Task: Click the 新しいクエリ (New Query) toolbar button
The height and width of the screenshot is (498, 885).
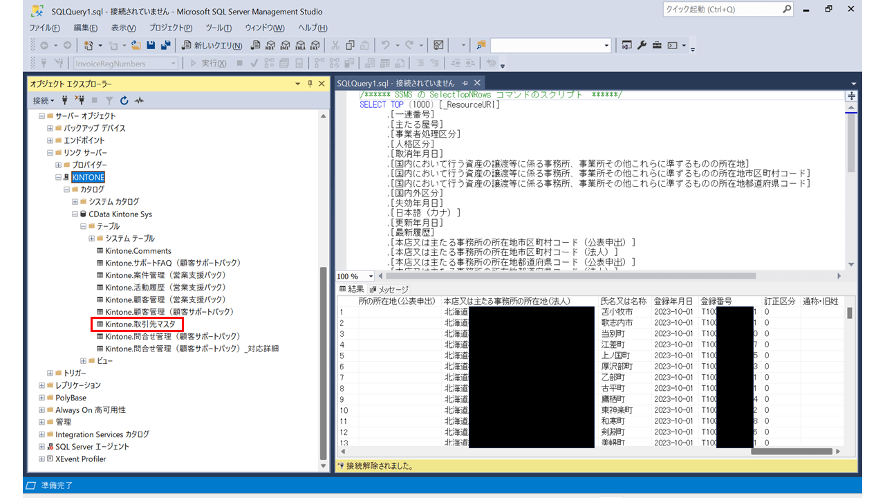Action: pyautogui.click(x=212, y=46)
